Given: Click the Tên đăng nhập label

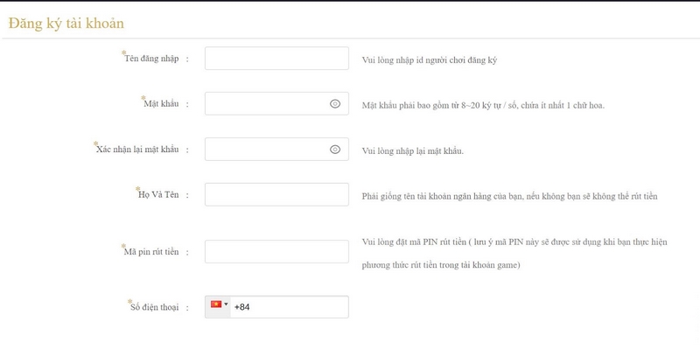Looking at the screenshot, I should [x=151, y=59].
